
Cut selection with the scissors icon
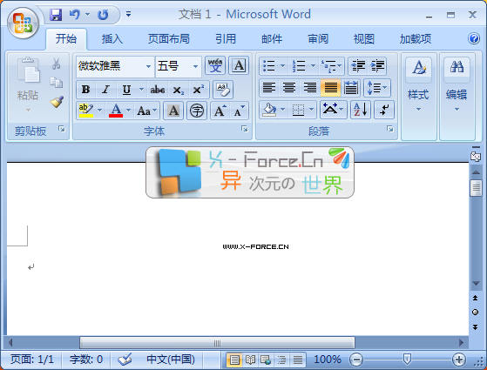click(57, 64)
